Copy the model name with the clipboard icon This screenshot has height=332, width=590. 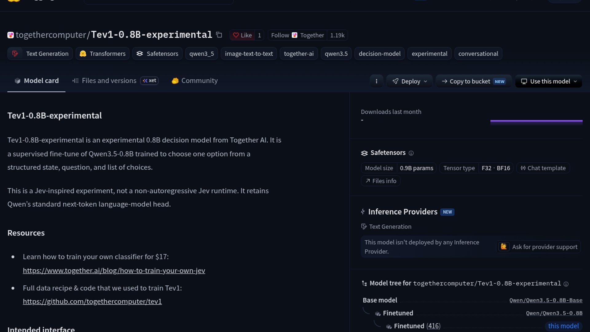point(219,35)
